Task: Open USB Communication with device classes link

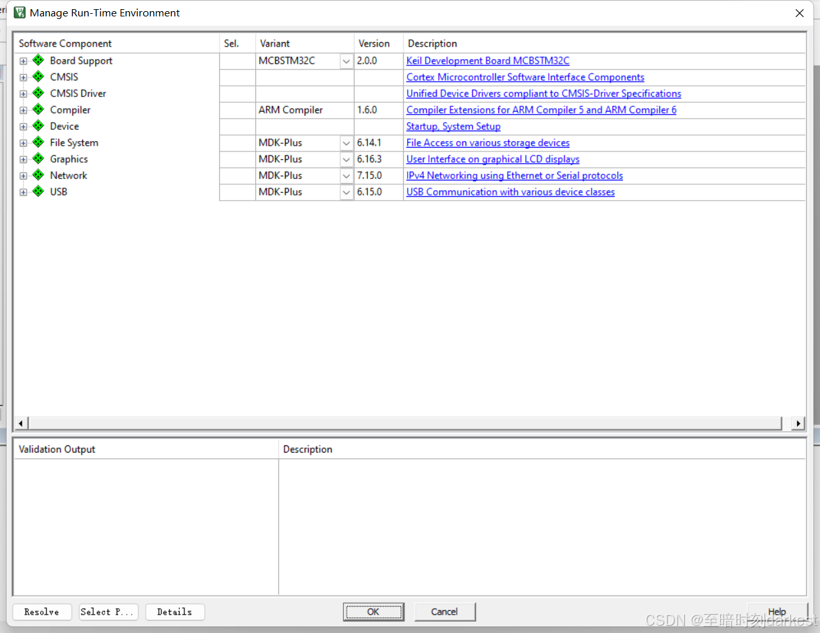Action: (511, 192)
